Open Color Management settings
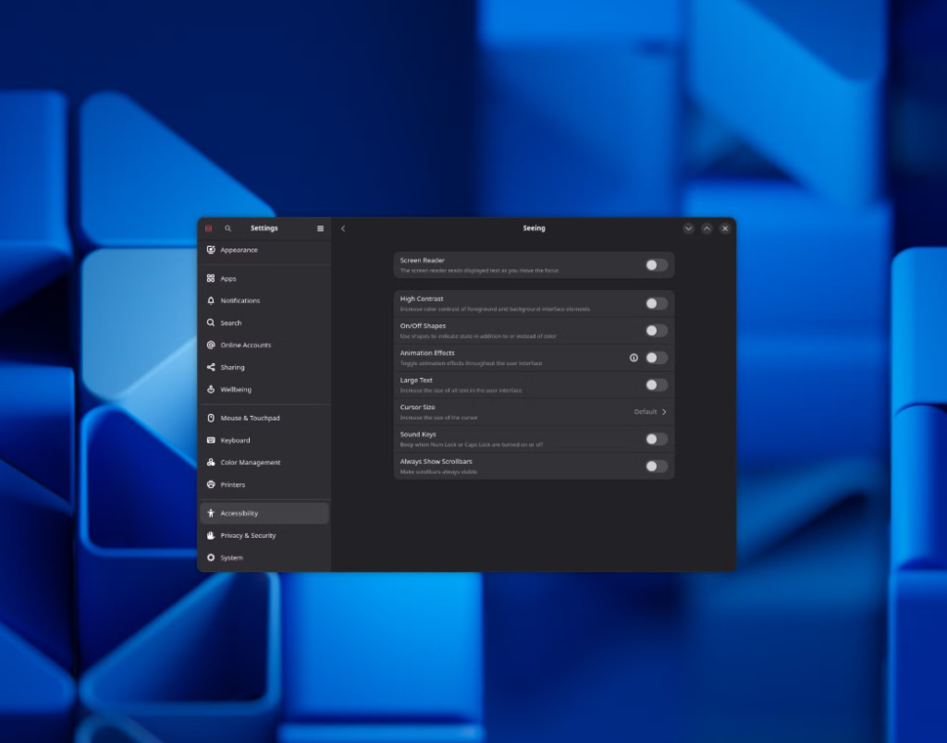947x743 pixels. coord(250,462)
